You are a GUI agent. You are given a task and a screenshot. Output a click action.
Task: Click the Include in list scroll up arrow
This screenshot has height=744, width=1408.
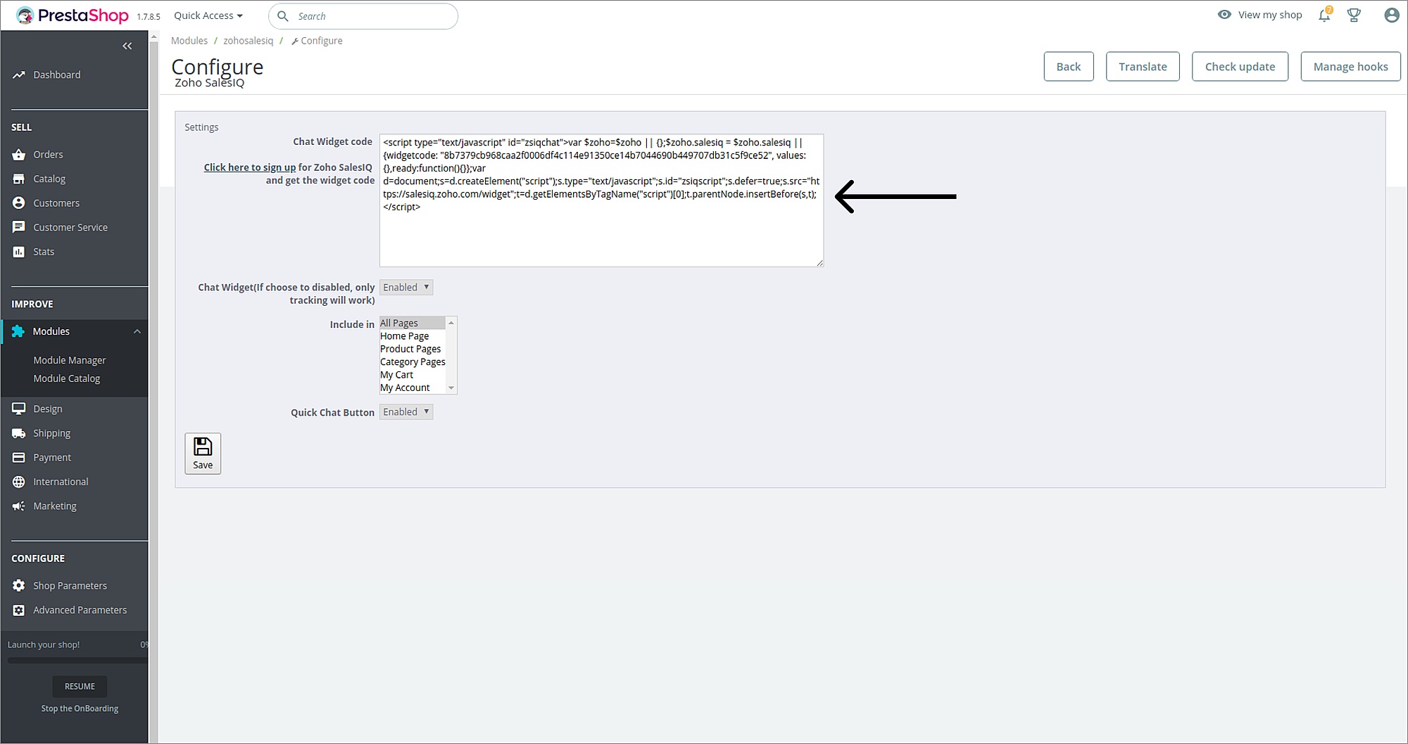click(x=451, y=323)
